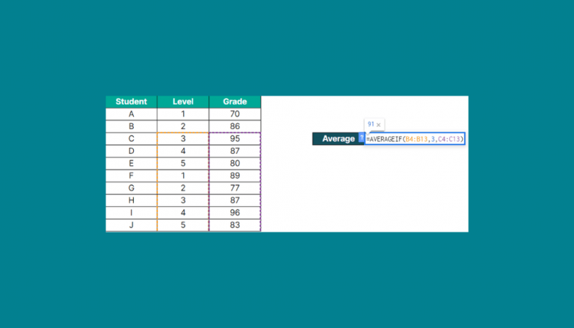Select Student cell D
The image size is (574, 328).
pos(132,151)
